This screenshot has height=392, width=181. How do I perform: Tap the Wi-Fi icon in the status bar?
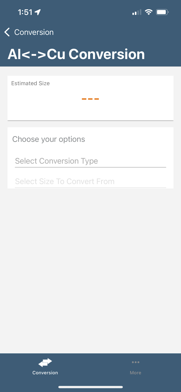pos(149,12)
